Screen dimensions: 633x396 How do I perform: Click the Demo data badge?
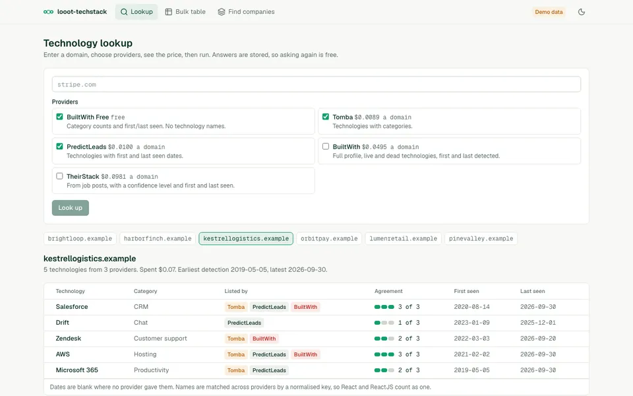[x=549, y=12]
